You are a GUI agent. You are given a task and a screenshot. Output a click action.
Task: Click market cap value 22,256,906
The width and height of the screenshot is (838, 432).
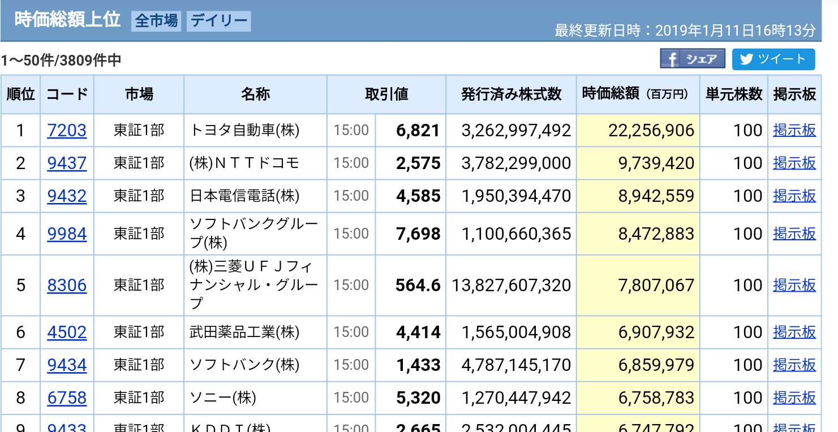pyautogui.click(x=651, y=131)
